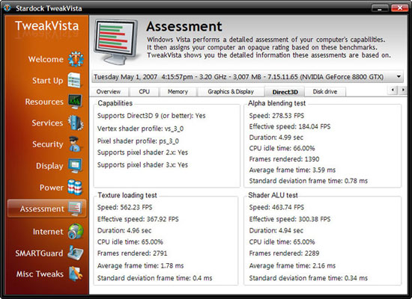This screenshot has width=412, height=299.
Task: Click the Power batteries icon
Action: [x=75, y=188]
